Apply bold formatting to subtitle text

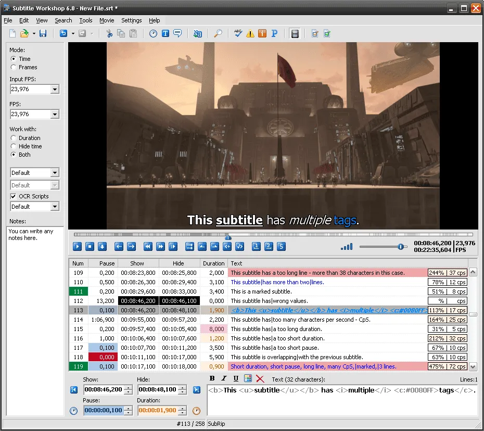(x=212, y=378)
